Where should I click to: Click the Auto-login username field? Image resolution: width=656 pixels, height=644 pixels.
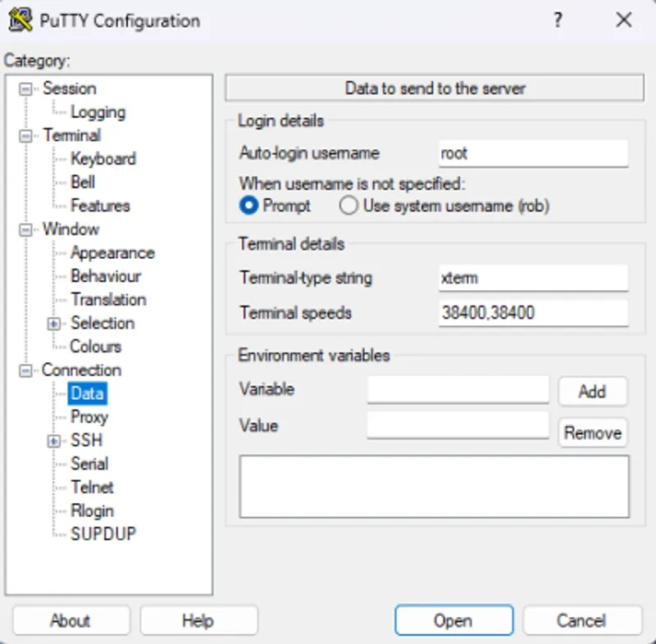point(533,153)
